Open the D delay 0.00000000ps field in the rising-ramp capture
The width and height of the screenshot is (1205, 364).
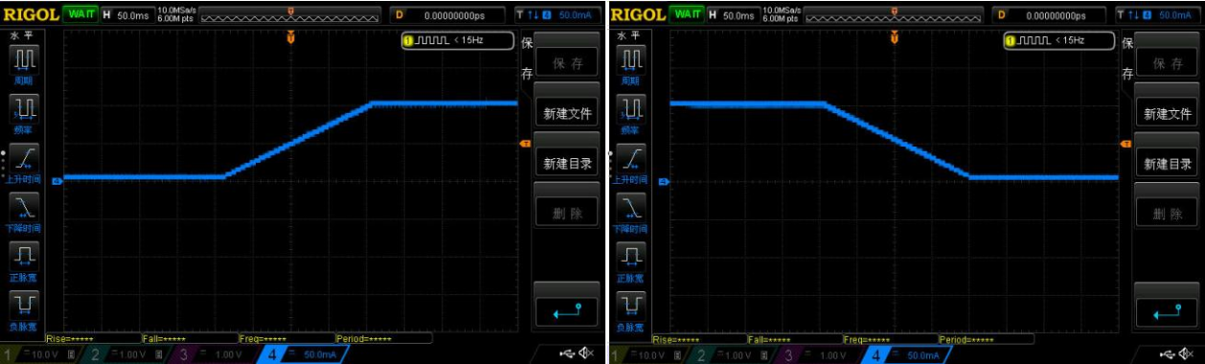[447, 14]
